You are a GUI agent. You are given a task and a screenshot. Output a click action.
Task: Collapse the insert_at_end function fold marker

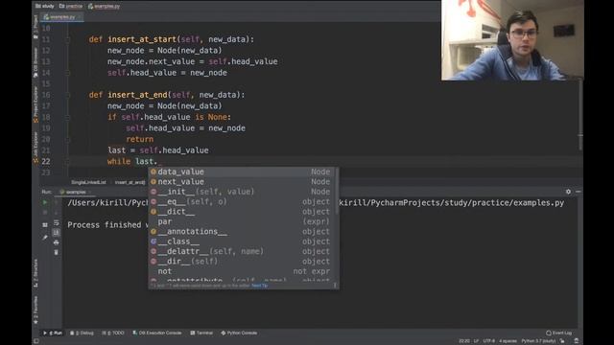(x=68, y=95)
